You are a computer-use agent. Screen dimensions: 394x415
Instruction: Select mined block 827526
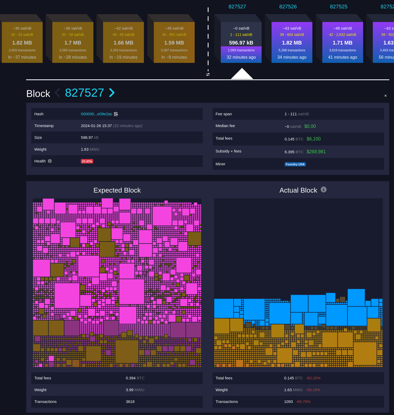pyautogui.click(x=292, y=42)
